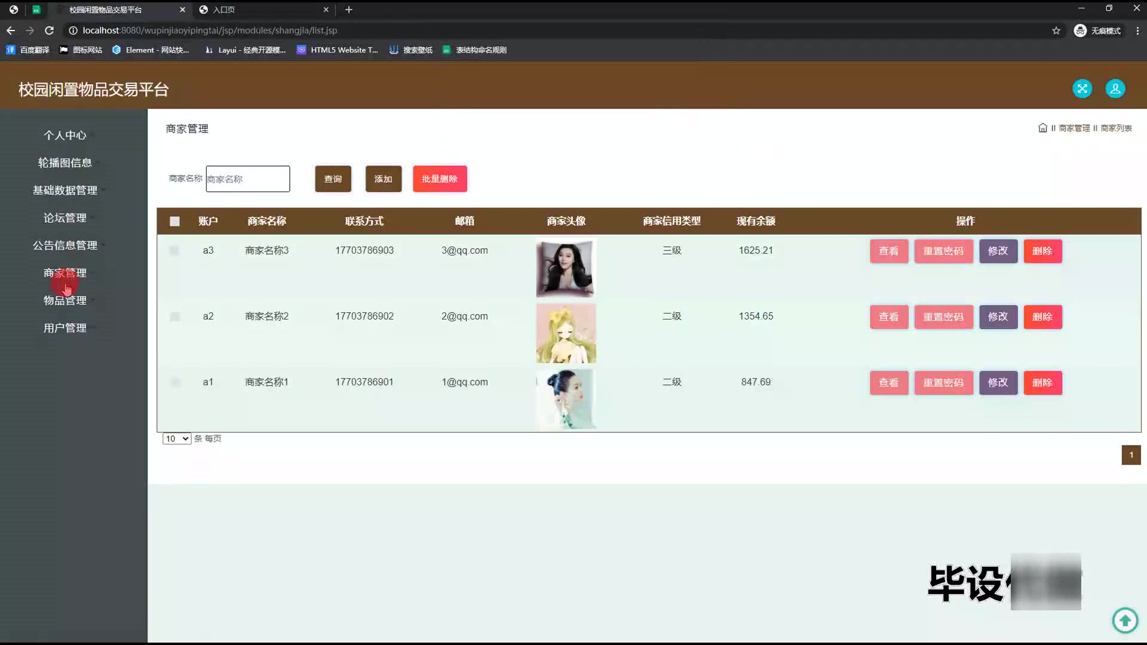The width and height of the screenshot is (1147, 645).
Task: Click the 查询 search button
Action: [333, 179]
